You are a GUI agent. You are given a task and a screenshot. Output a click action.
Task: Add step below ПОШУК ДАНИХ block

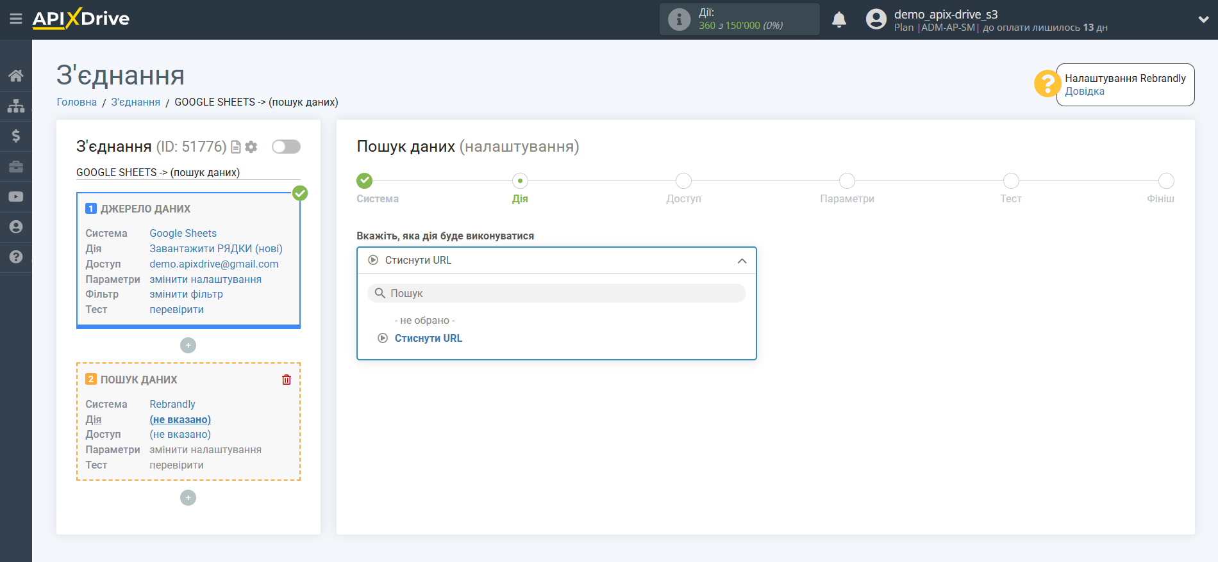click(188, 497)
